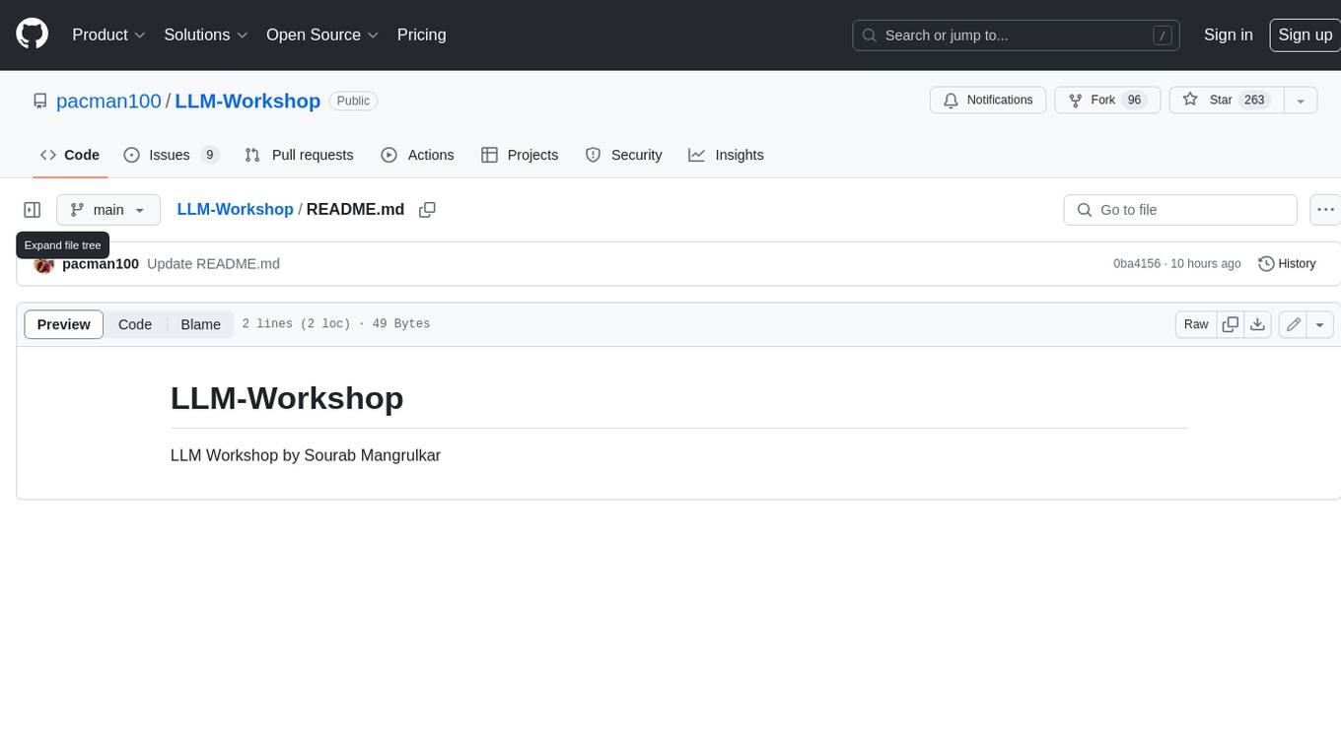Expand the Open Source menu
1341x753 pixels.
[x=322, y=34]
